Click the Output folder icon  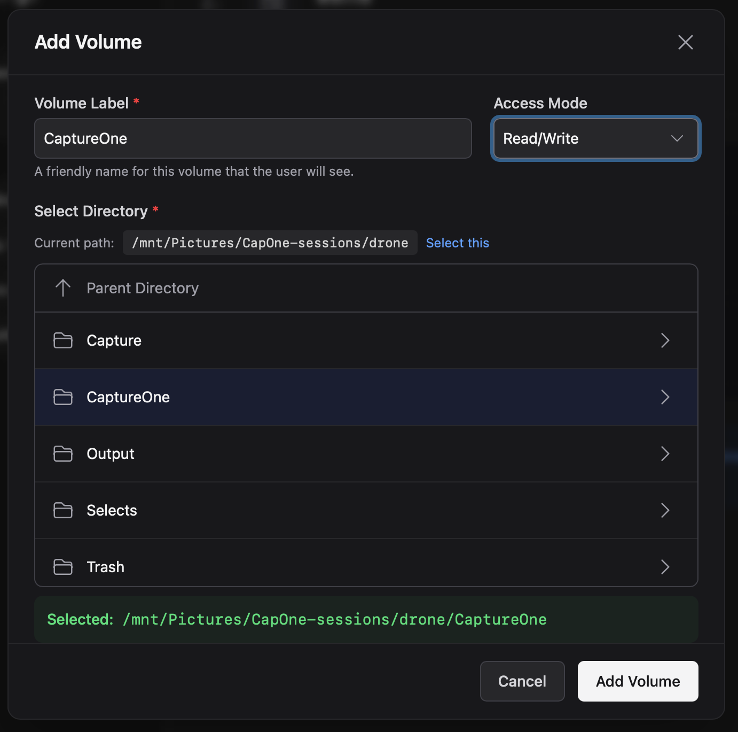point(62,454)
